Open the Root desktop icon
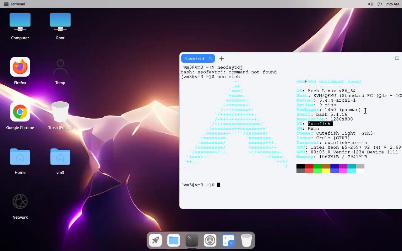 point(60,26)
